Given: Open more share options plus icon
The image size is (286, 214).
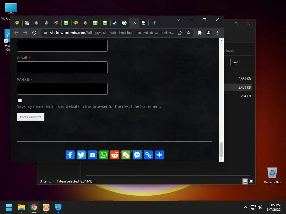Looking at the screenshot, I should pyautogui.click(x=159, y=155).
